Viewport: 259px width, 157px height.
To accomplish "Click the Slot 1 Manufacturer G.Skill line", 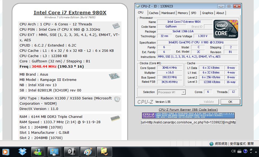I will tap(44, 133).
